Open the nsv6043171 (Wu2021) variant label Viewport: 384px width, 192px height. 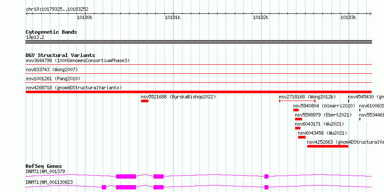coord(319,124)
